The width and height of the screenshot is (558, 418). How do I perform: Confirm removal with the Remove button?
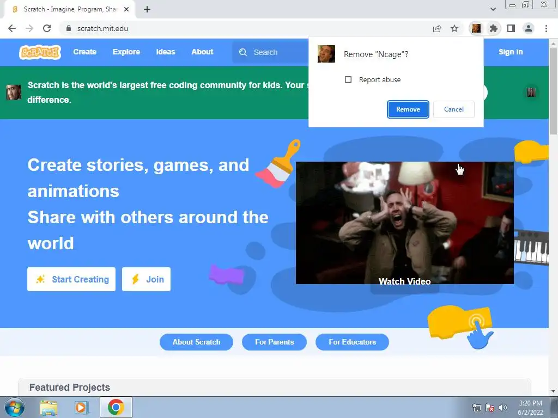[x=408, y=109]
